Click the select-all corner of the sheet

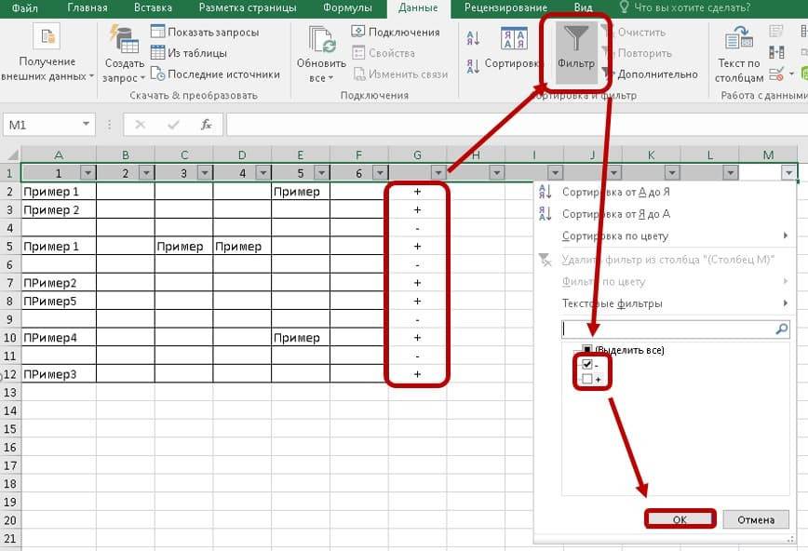10,155
